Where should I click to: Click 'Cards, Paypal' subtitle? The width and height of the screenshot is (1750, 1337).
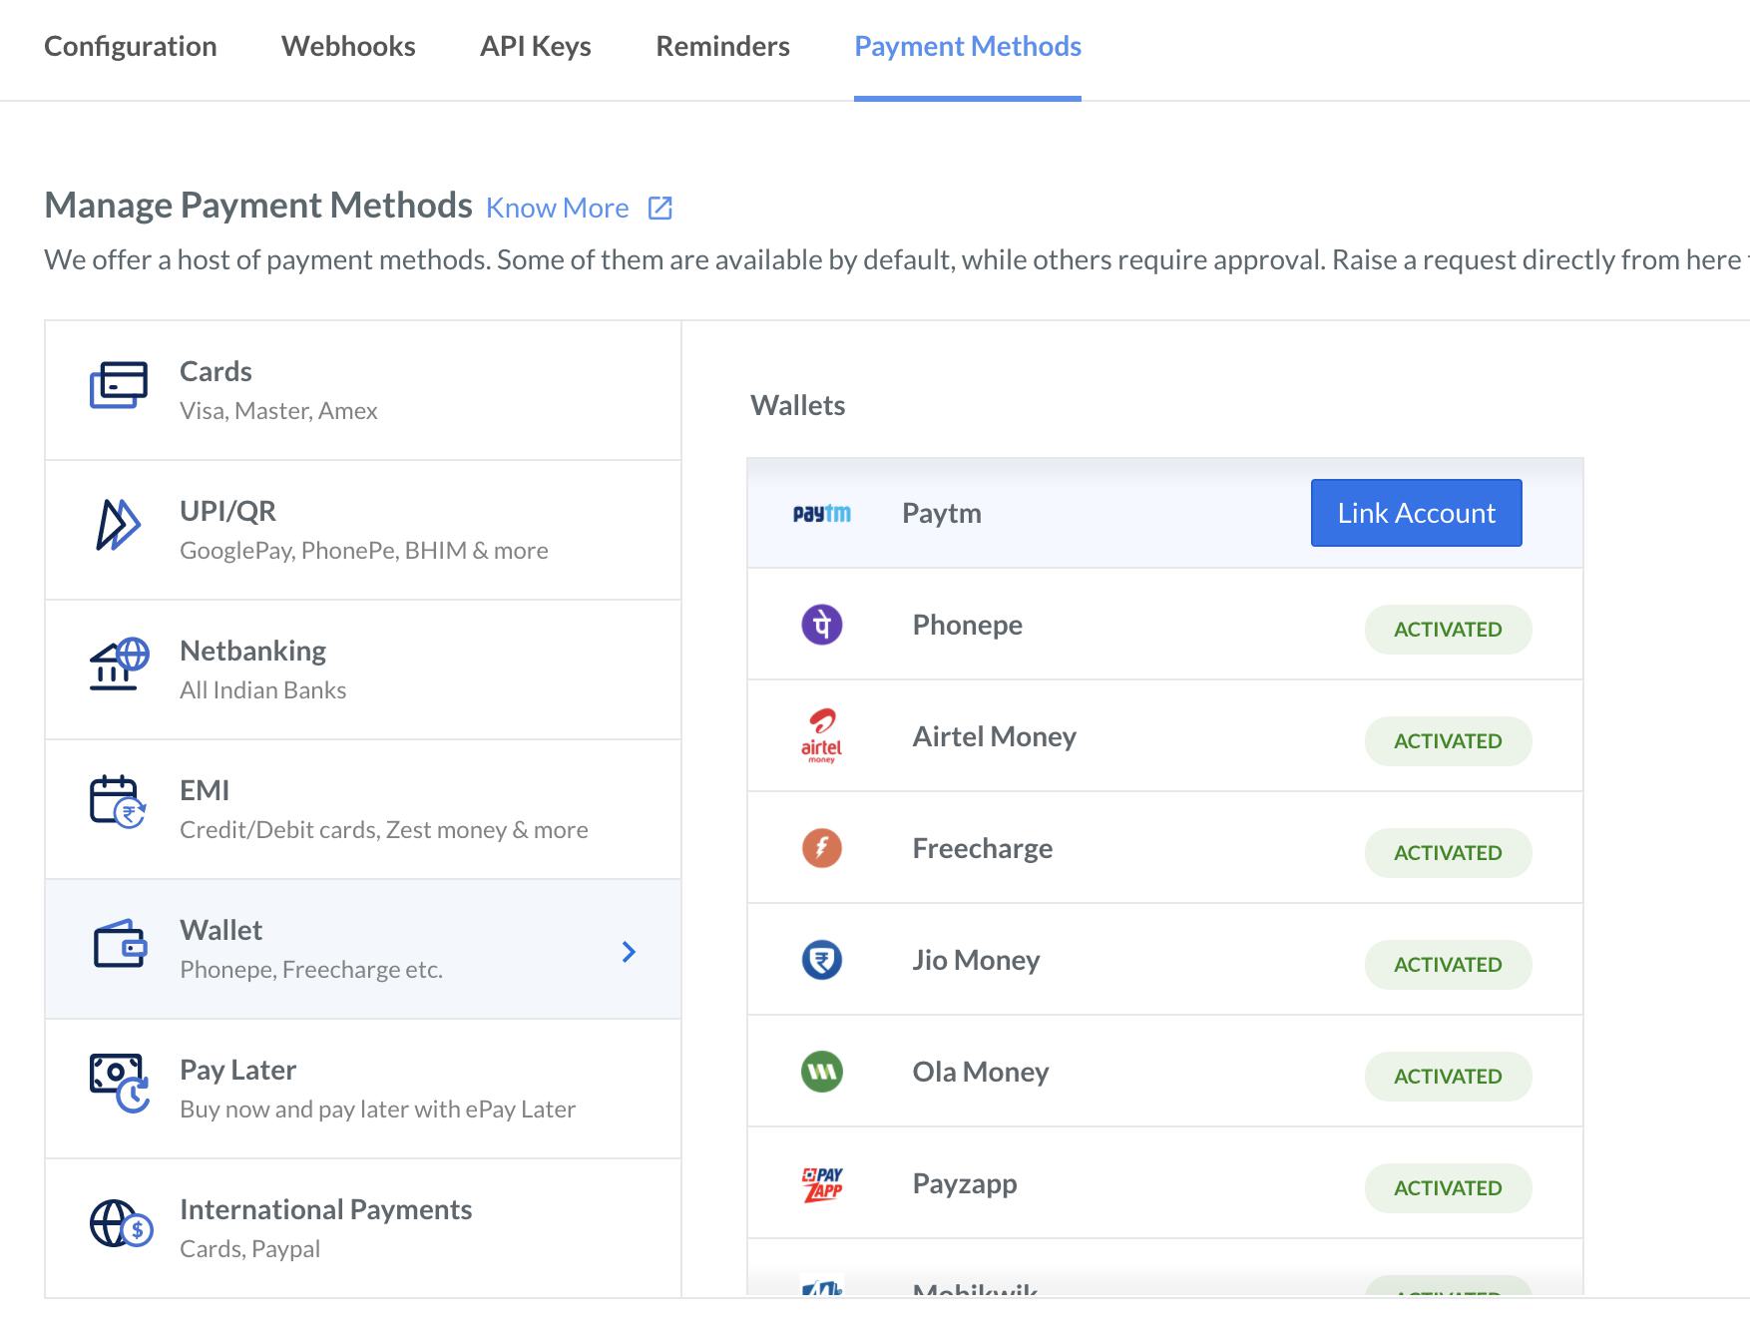pos(250,1249)
